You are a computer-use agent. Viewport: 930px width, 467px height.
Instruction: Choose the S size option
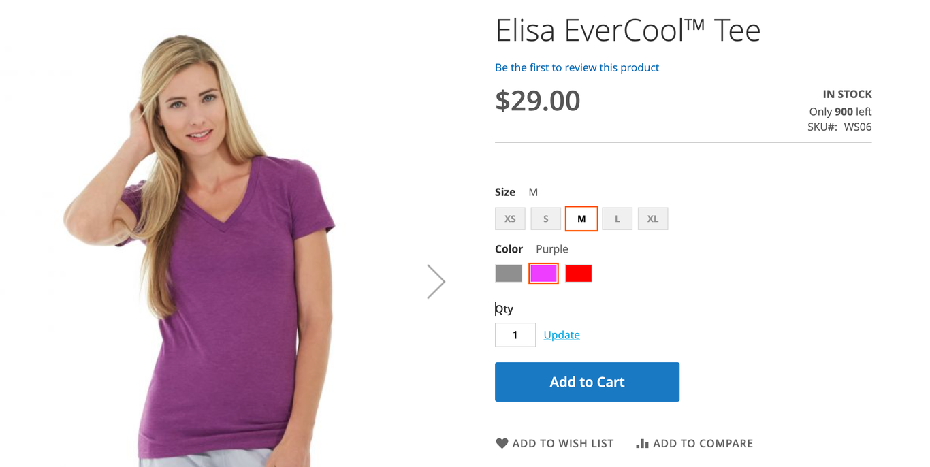pos(545,219)
